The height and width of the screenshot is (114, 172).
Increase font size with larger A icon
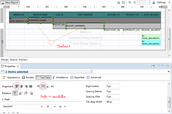(x=60, y=106)
